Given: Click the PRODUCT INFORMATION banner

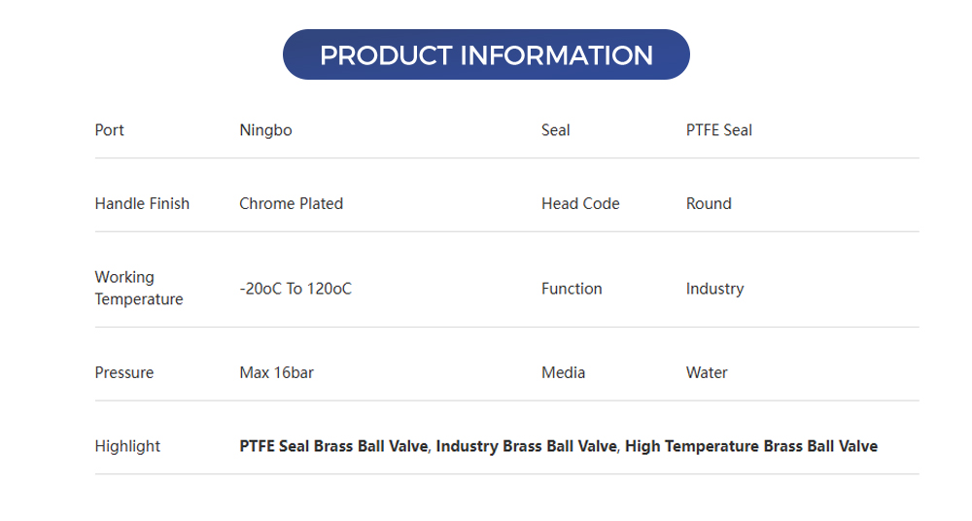Looking at the screenshot, I should [x=486, y=54].
